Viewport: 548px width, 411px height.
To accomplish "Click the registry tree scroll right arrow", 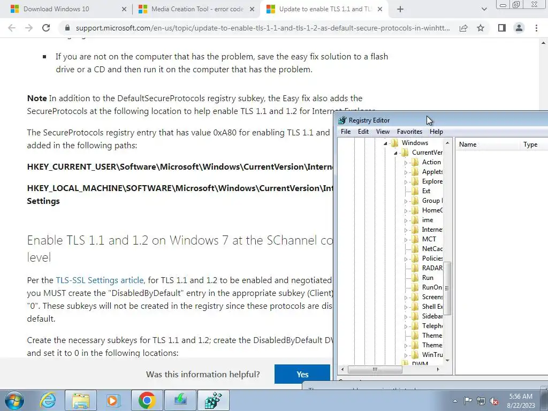I will click(438, 369).
